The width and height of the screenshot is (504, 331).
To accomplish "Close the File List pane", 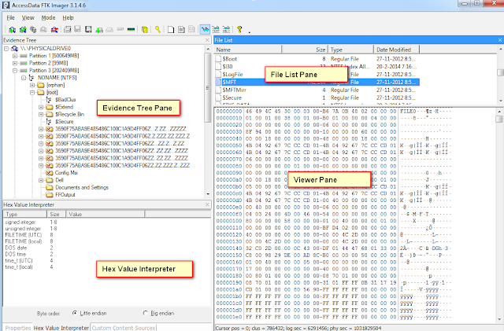I will click(500, 40).
